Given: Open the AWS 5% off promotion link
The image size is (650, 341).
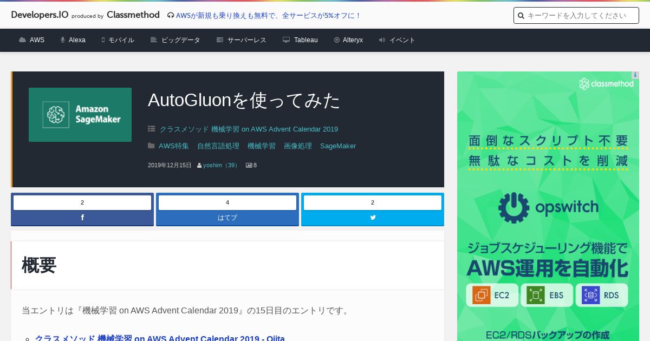Looking at the screenshot, I should (x=268, y=16).
